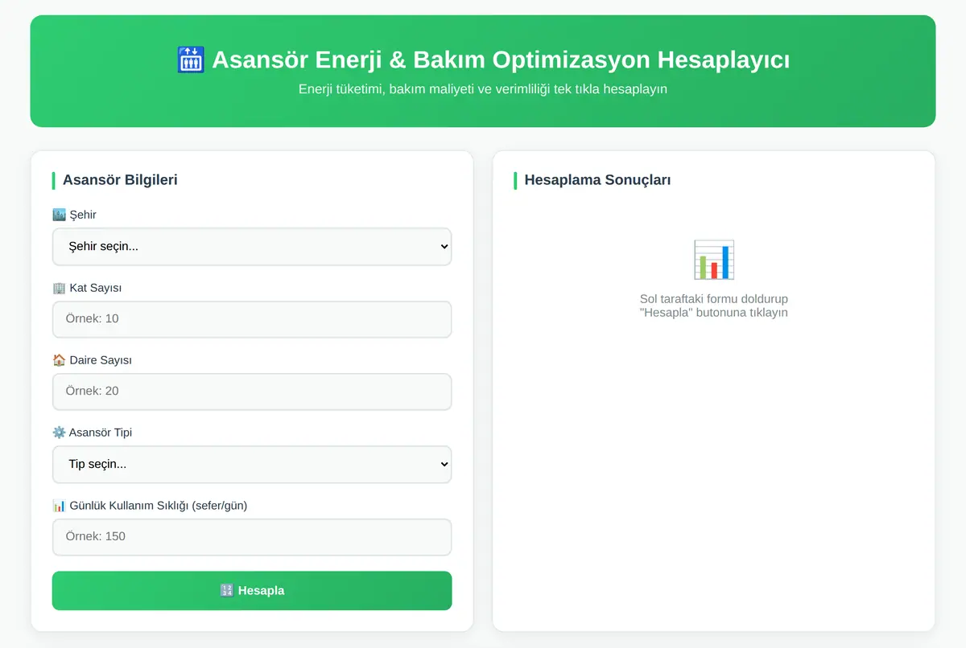The width and height of the screenshot is (966, 648).
Task: Click the Asansör Bilgileri heading
Action: pyautogui.click(x=120, y=180)
